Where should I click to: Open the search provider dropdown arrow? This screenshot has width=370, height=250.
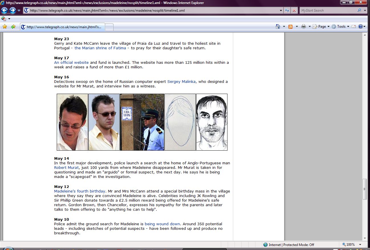coord(365,11)
